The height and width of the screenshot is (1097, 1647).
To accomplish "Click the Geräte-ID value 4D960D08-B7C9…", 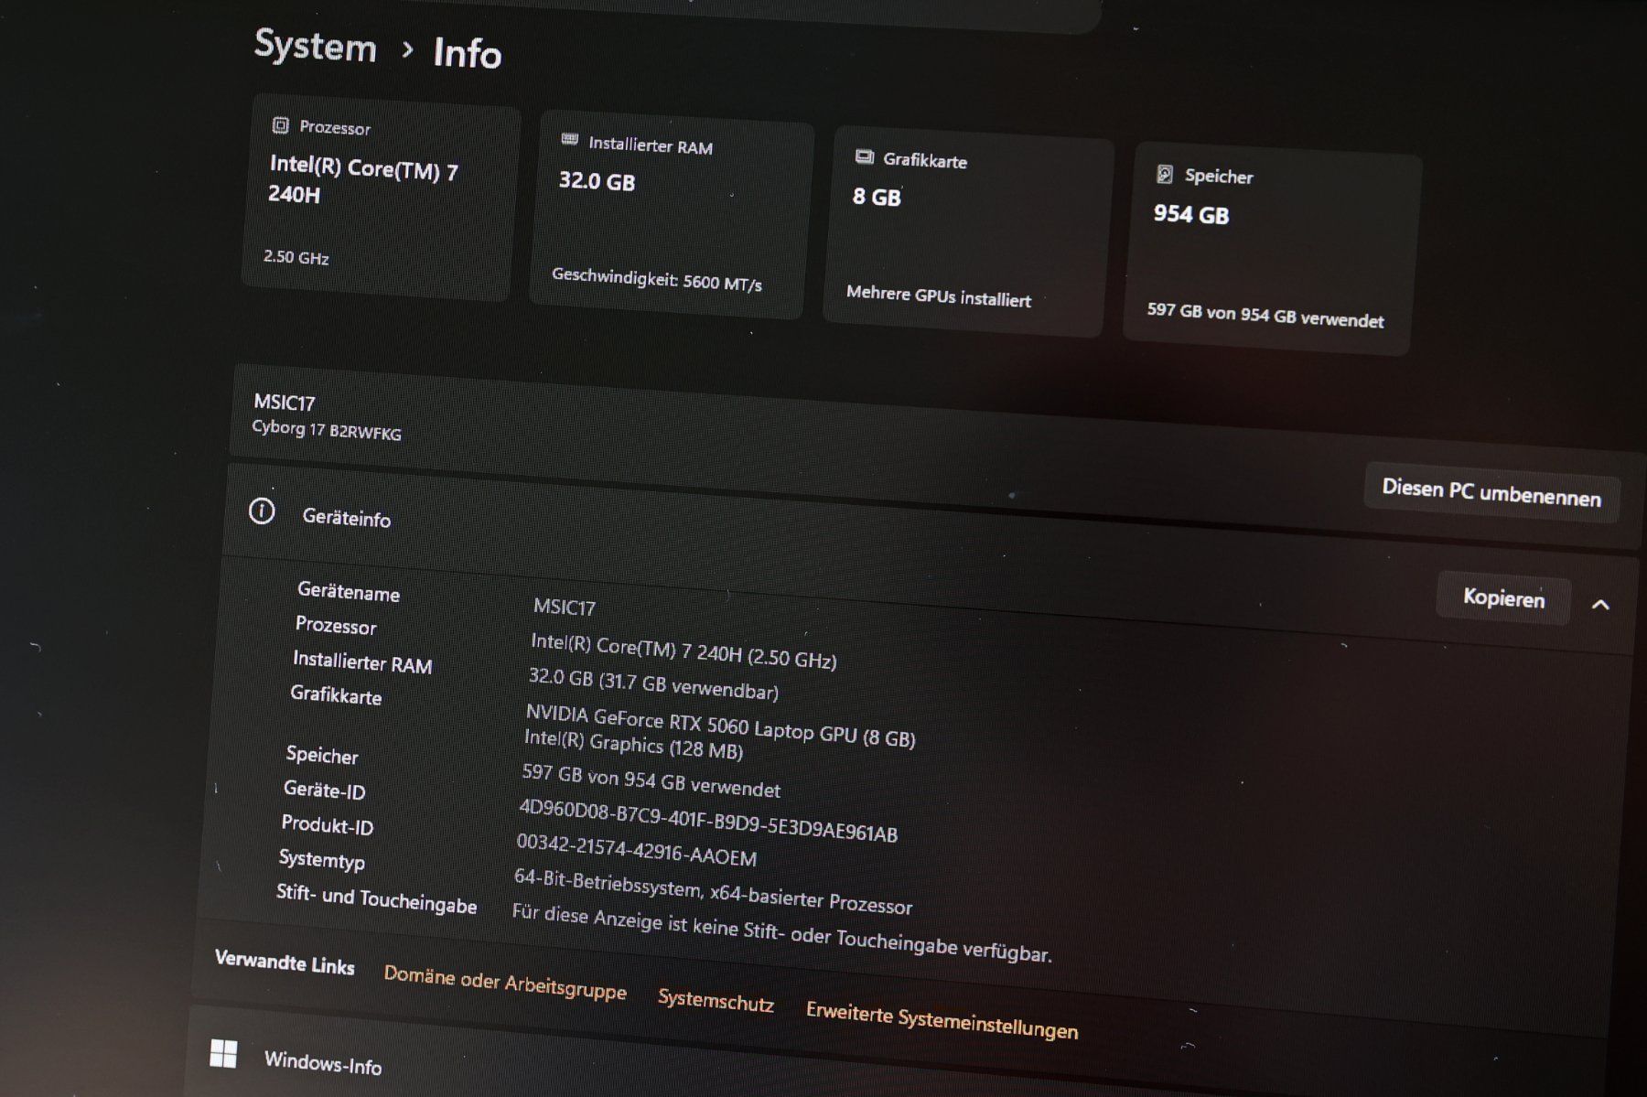I will 708,820.
